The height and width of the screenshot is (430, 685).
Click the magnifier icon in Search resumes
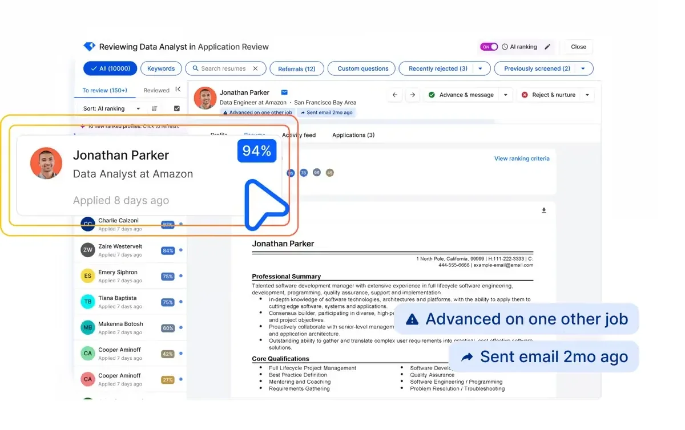[x=195, y=68]
